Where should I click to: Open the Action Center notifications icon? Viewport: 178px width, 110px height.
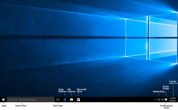coord(166,100)
